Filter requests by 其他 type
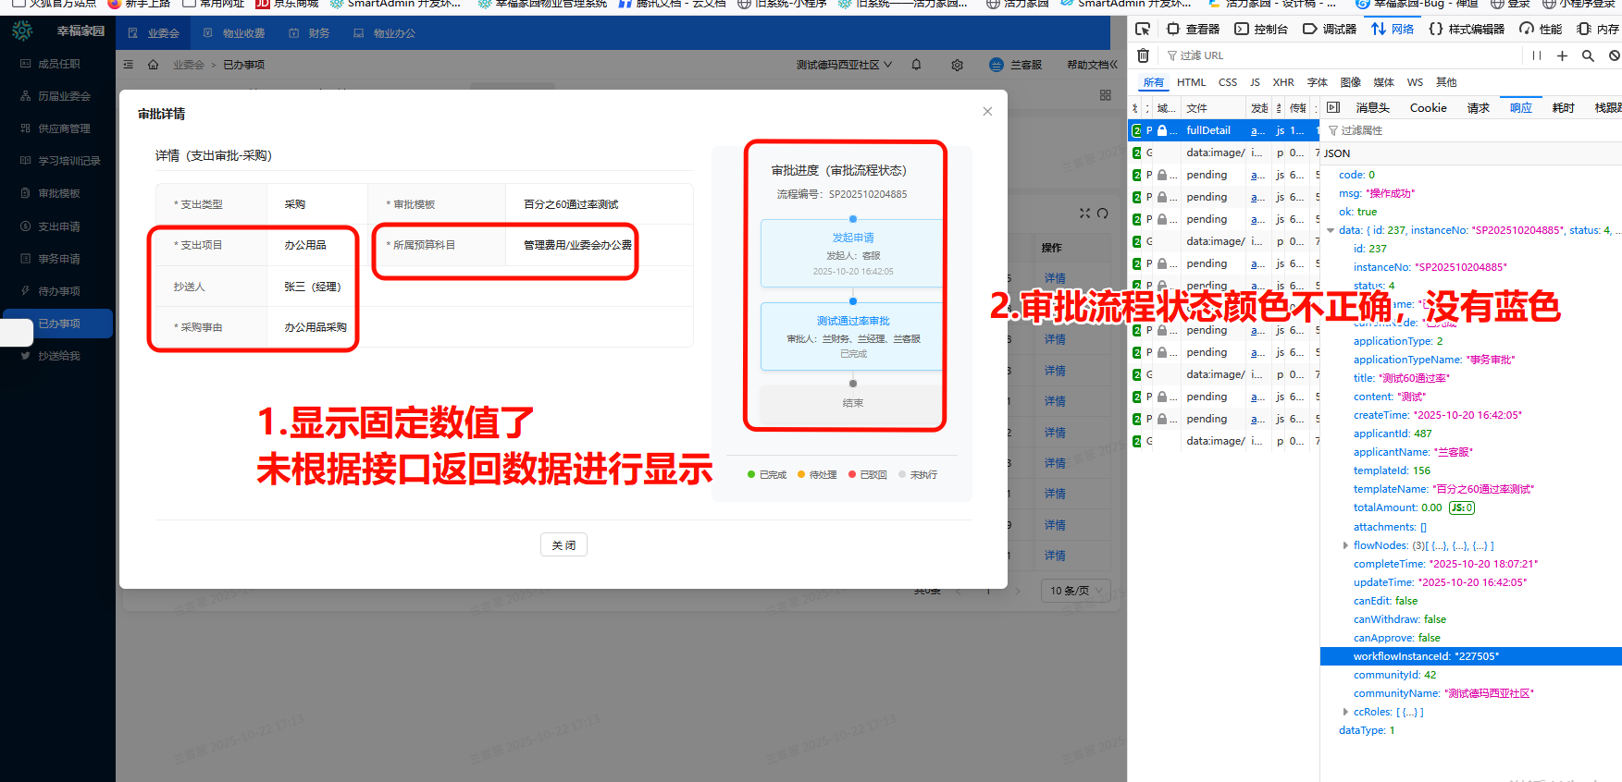This screenshot has height=782, width=1622. (1446, 82)
